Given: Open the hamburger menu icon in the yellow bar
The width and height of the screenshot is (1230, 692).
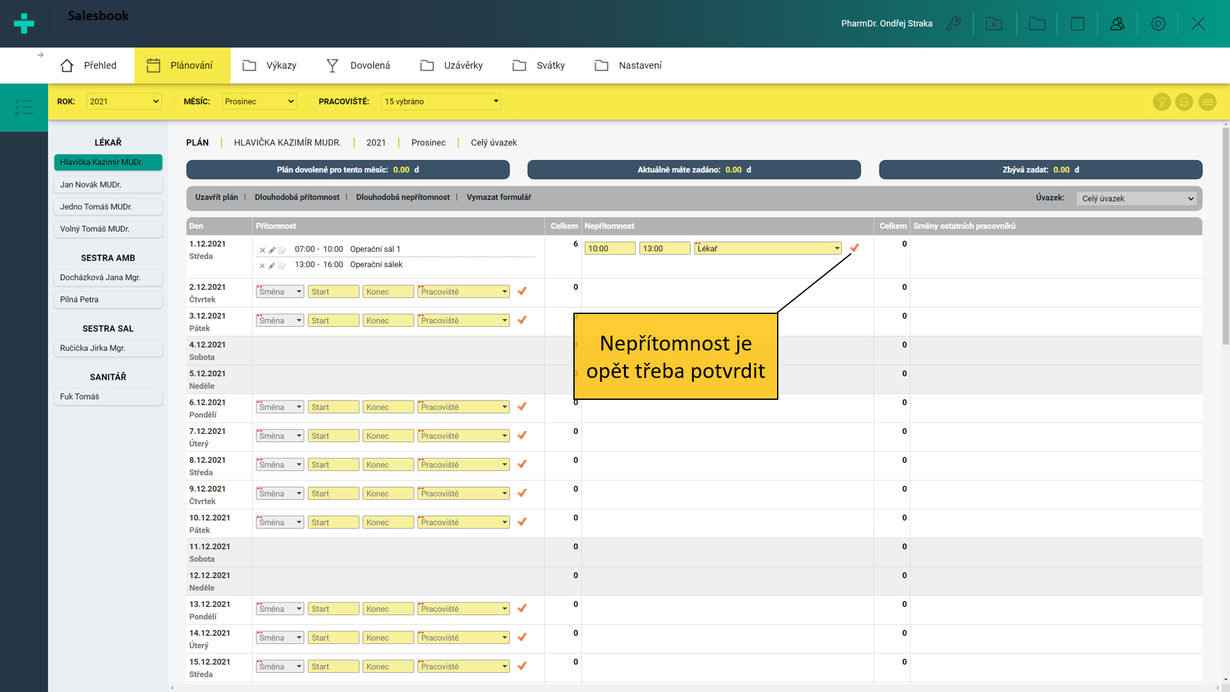Looking at the screenshot, I should coord(1207,102).
